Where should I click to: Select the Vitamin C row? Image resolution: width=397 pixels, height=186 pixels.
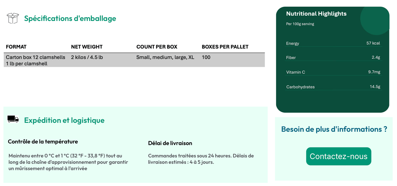tap(333, 72)
